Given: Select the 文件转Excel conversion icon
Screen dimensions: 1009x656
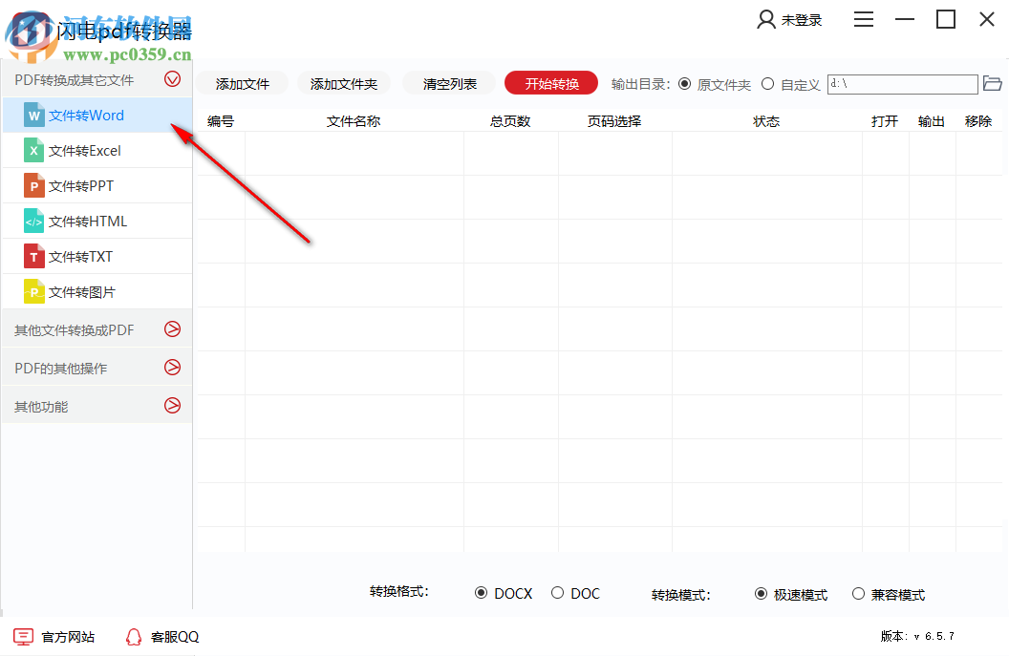Looking at the screenshot, I should [x=33, y=150].
